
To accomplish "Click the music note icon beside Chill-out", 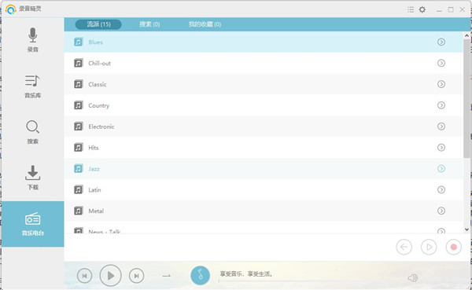I will [78, 63].
